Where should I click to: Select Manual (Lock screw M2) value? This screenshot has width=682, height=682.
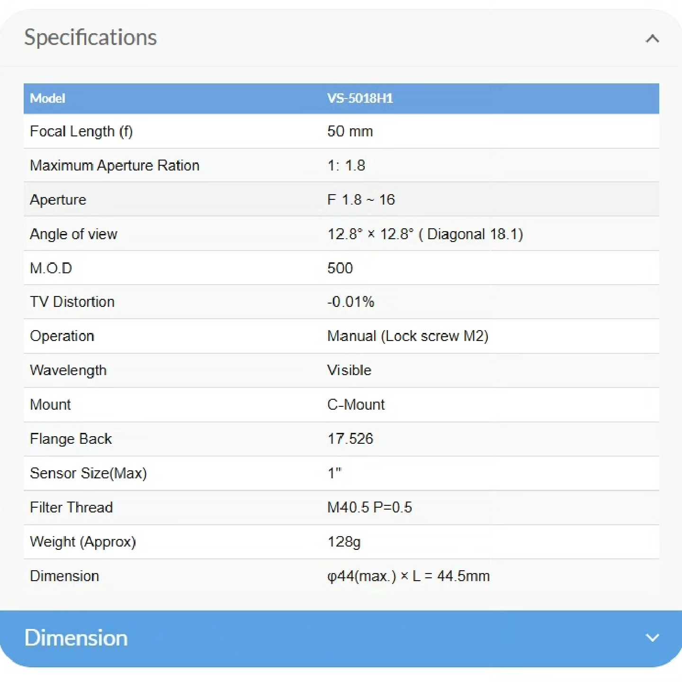pyautogui.click(x=408, y=336)
